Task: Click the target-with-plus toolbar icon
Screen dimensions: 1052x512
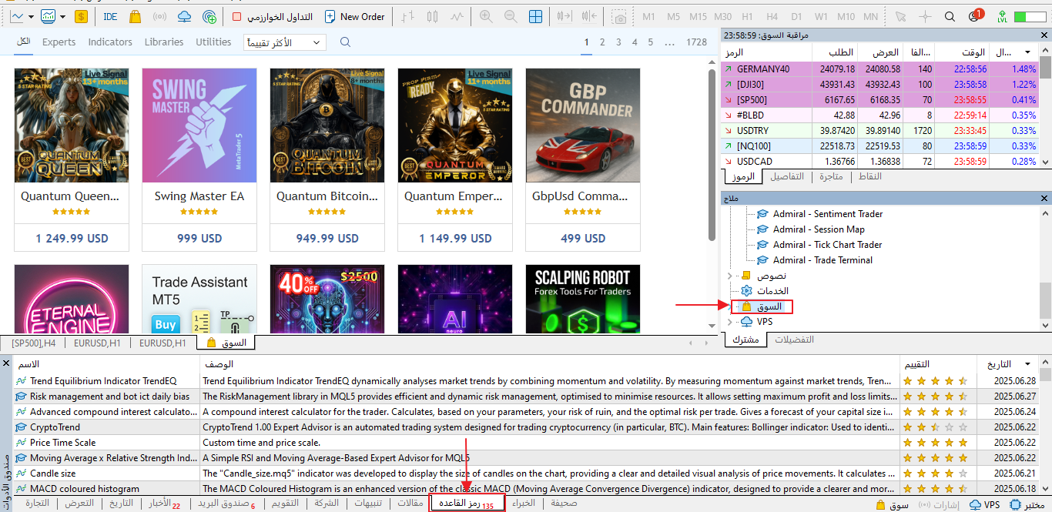Action: (209, 16)
